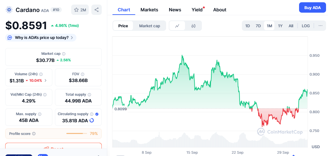Toggle the LOG scale option
Screen dimensions: 328x156
(306, 26)
